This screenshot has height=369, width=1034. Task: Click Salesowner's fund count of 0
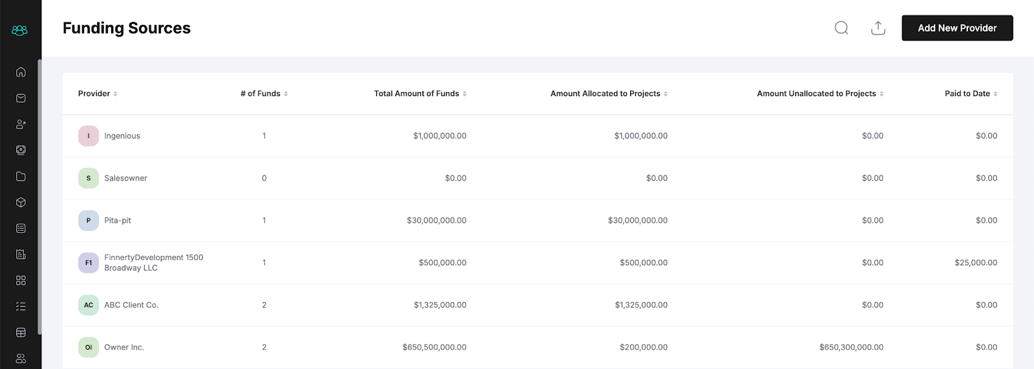pos(264,178)
